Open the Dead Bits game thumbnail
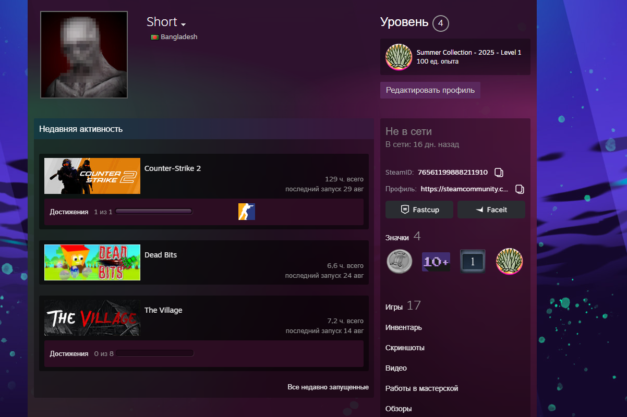Viewport: 627px width, 417px height. [x=92, y=262]
